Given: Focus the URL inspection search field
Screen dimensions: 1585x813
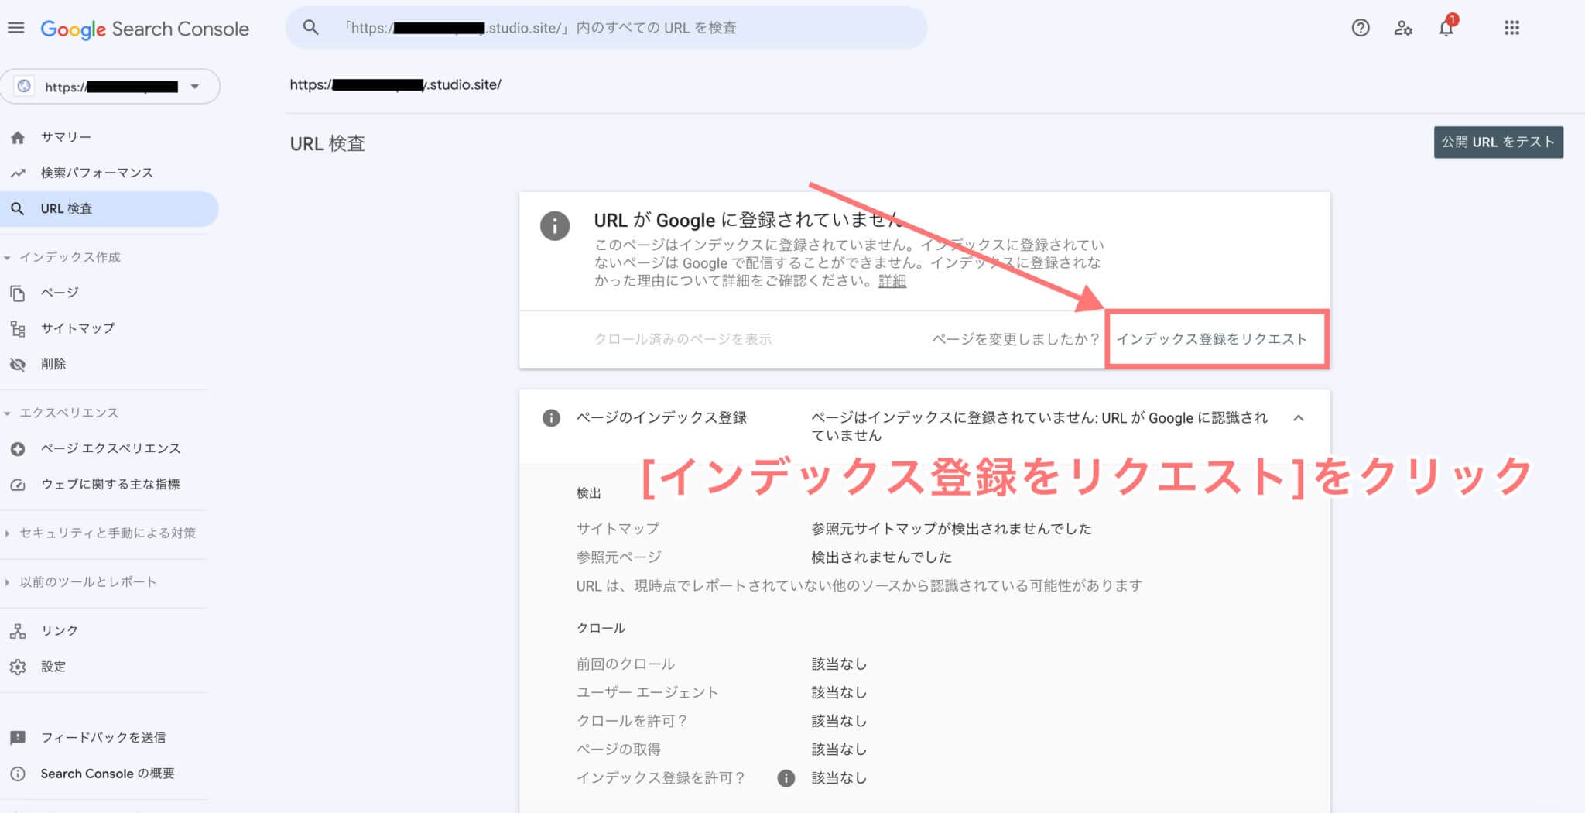Looking at the screenshot, I should pyautogui.click(x=619, y=29).
